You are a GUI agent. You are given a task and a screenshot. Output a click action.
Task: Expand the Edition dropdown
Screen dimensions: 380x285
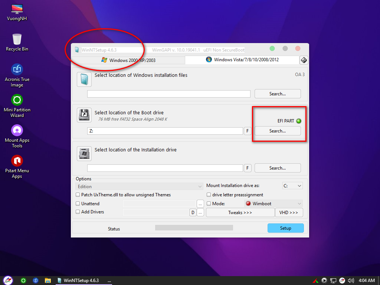coord(140,186)
